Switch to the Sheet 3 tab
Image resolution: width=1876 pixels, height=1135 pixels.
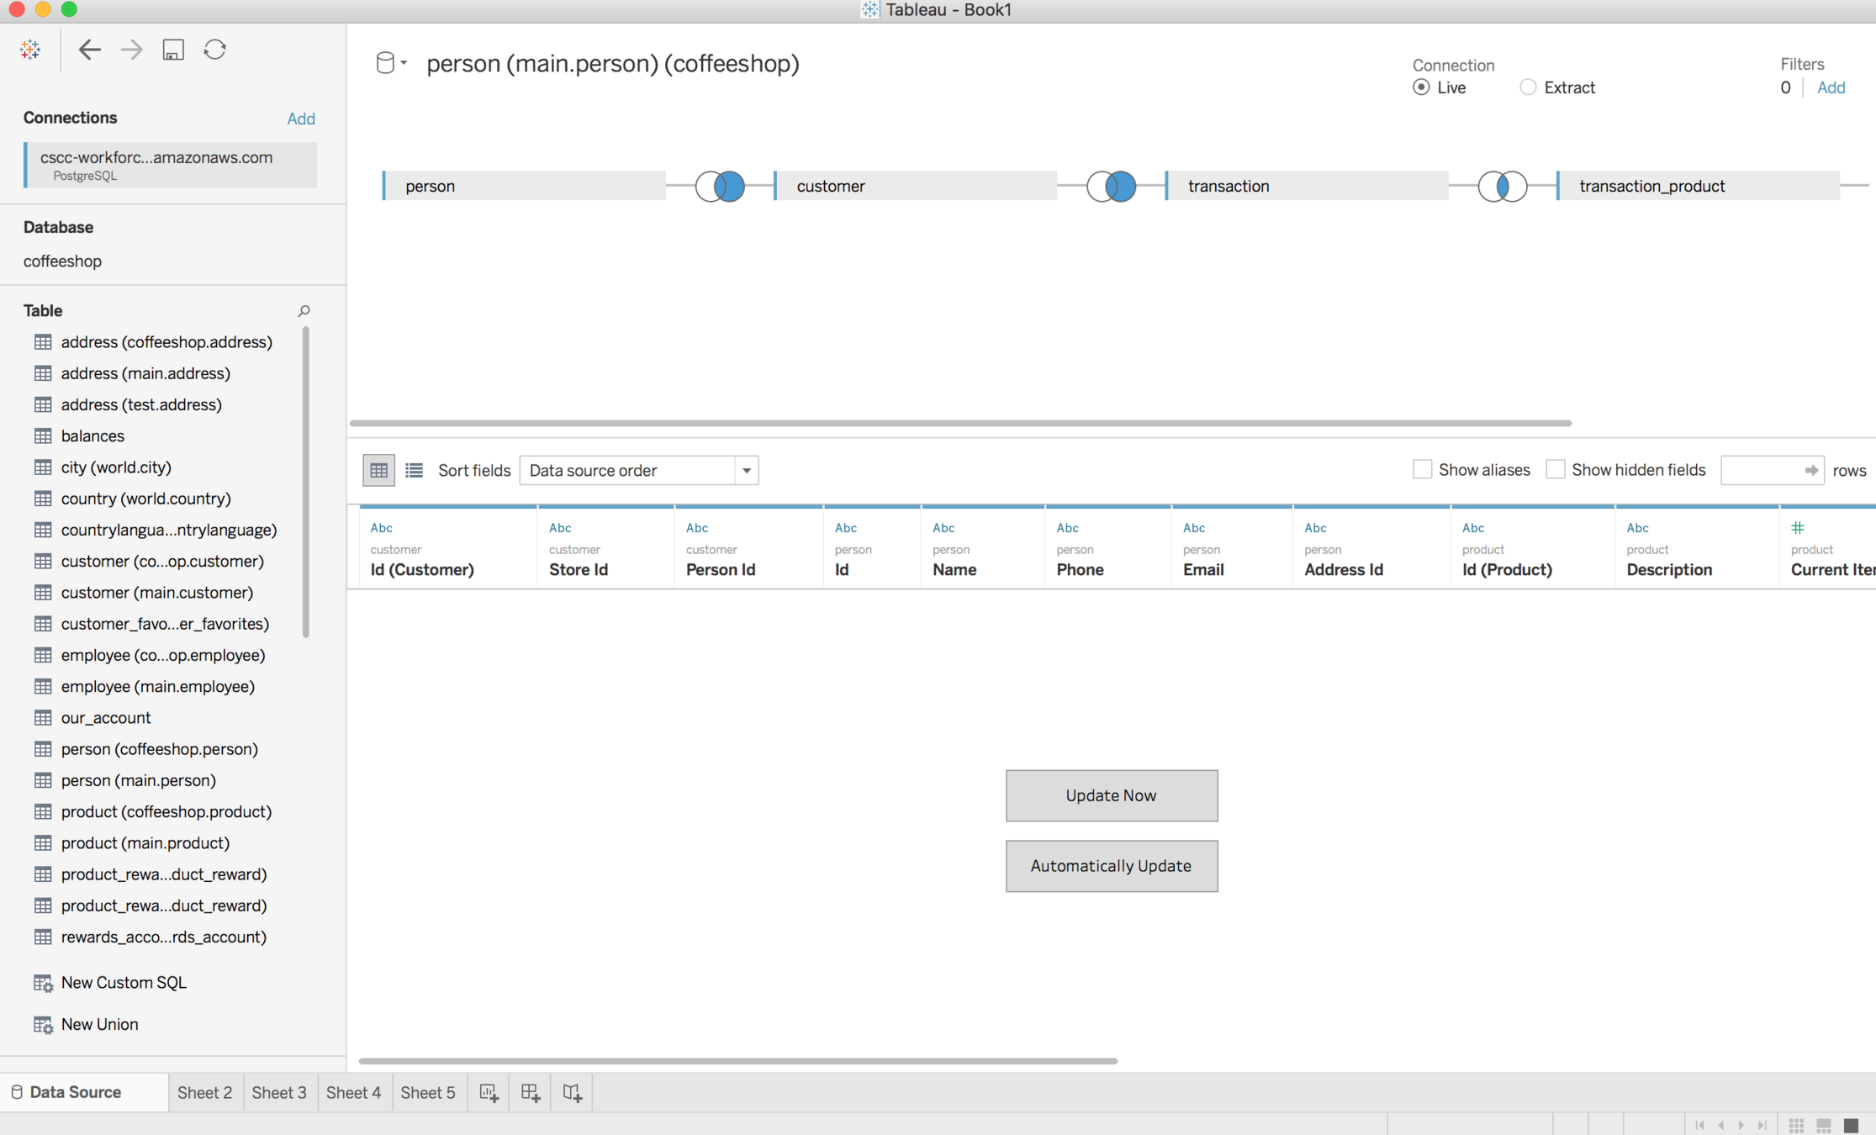(x=278, y=1092)
